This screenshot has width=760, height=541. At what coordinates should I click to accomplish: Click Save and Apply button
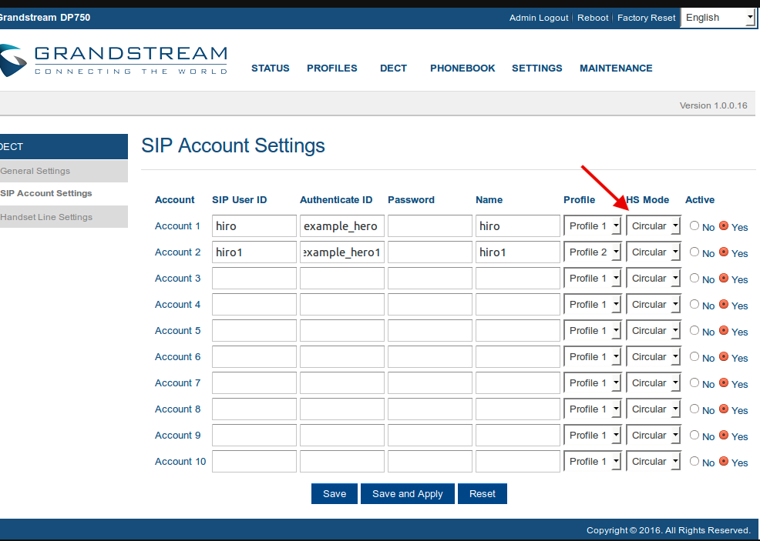click(x=408, y=493)
